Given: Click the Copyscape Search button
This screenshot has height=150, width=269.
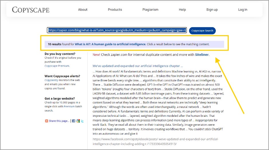Looking at the screenshot, I should coord(202,31).
